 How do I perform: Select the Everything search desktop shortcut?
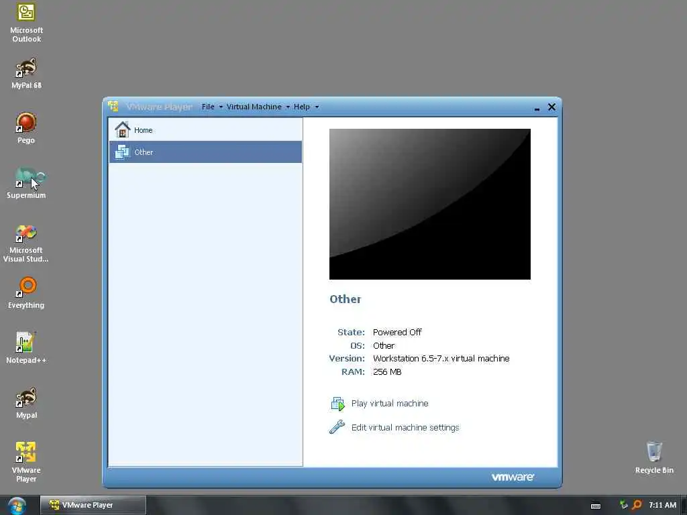point(26,293)
